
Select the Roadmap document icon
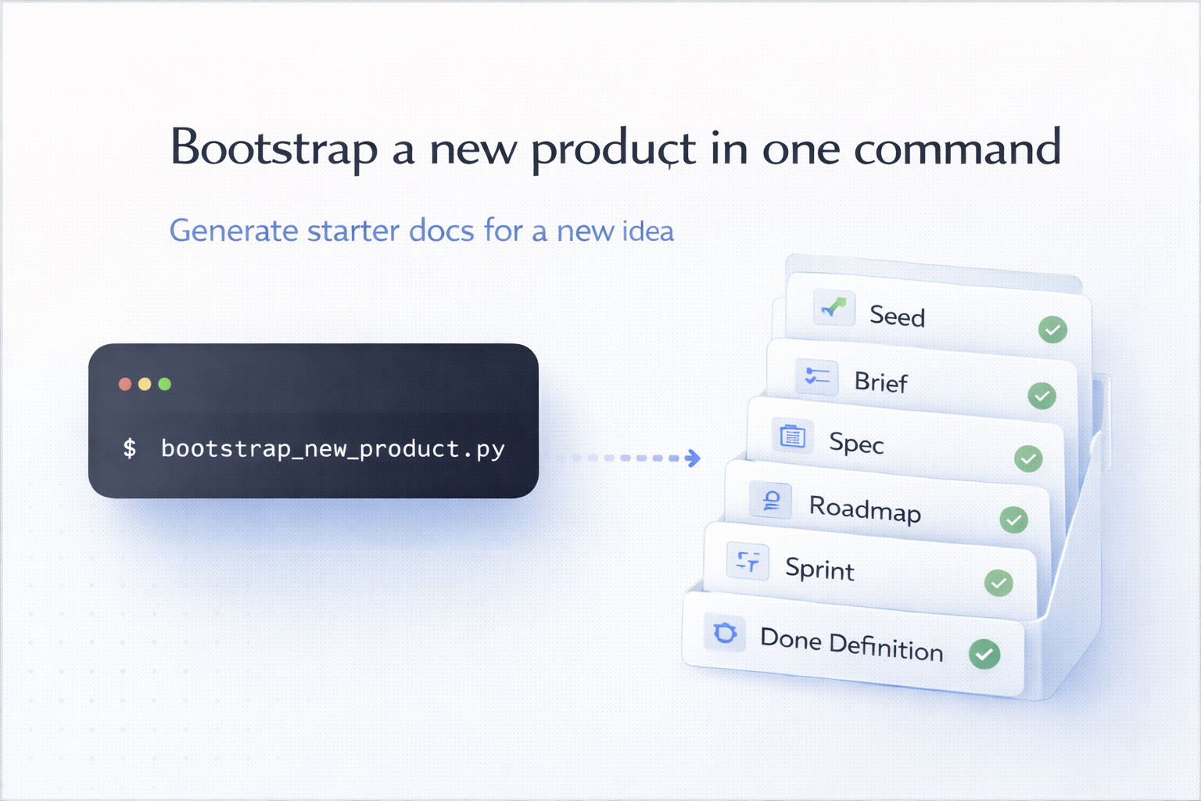click(770, 501)
